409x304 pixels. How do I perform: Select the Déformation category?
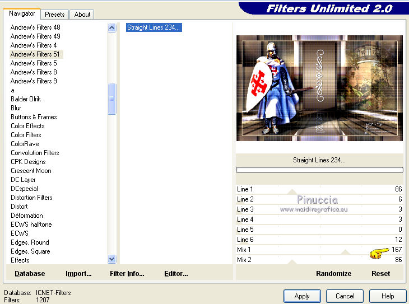pos(27,216)
